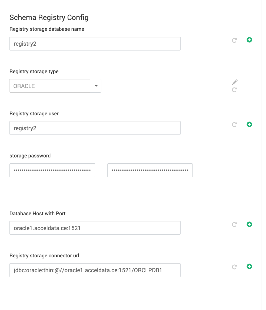Click the confirm storage password field

[x=150, y=170]
